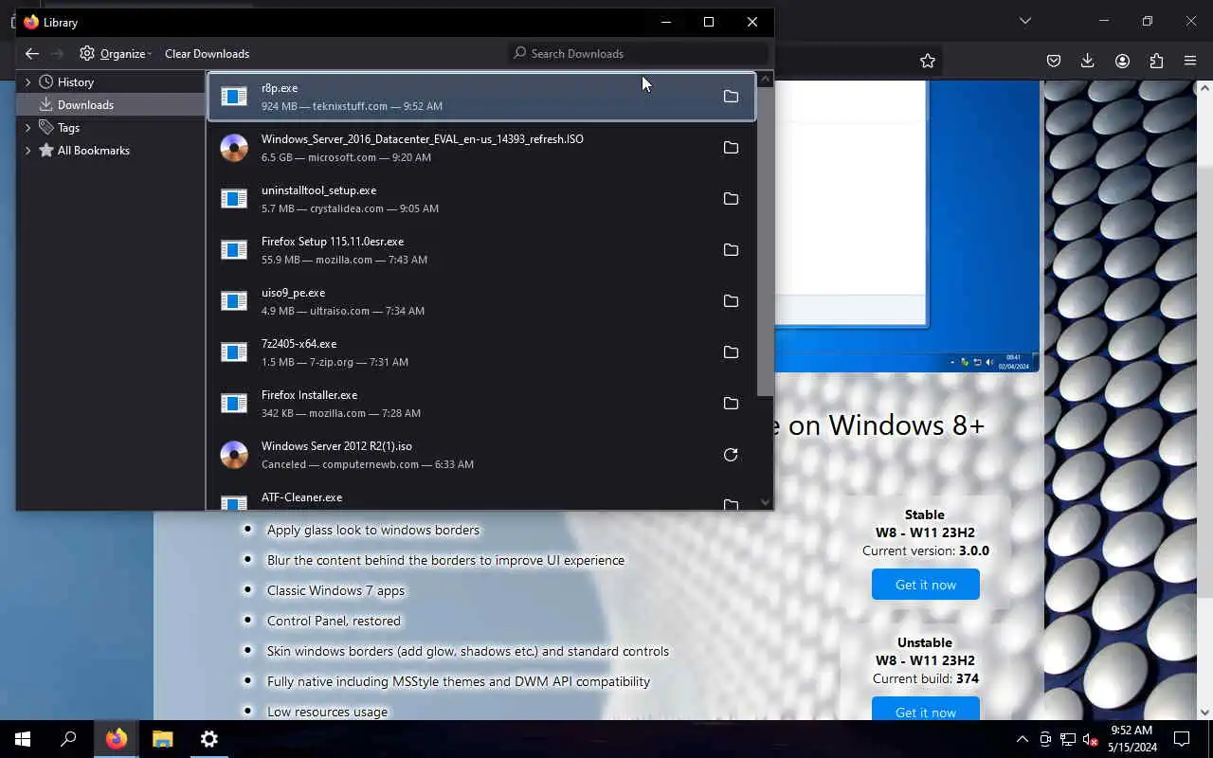Open the Firefox Downloads toolbar panel
The height and width of the screenshot is (758, 1213).
[x=1088, y=61]
